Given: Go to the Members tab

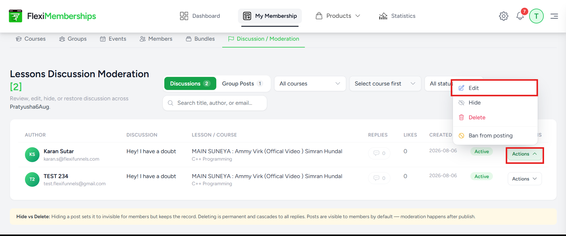Looking at the screenshot, I should coord(156,39).
